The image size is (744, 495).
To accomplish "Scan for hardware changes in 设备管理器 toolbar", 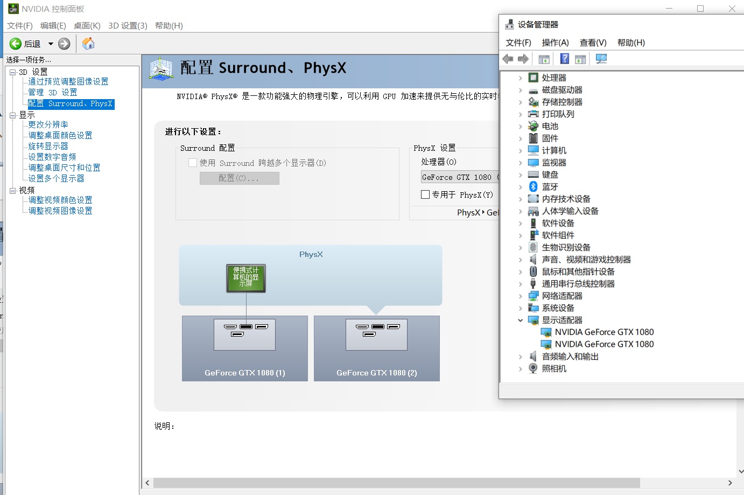I will tap(601, 59).
